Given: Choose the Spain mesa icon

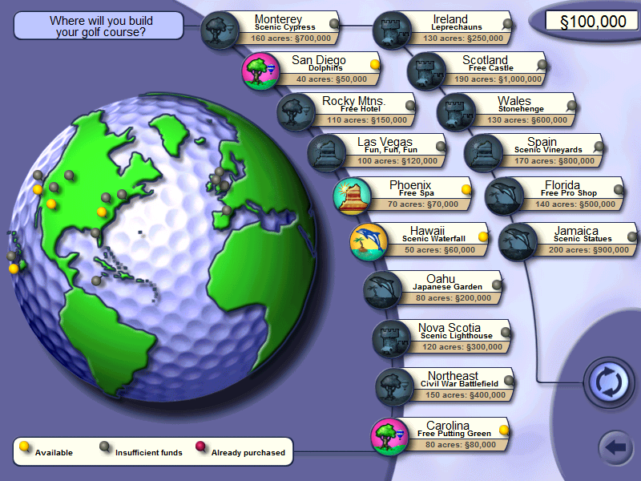Looking at the screenshot, I should 484,153.
